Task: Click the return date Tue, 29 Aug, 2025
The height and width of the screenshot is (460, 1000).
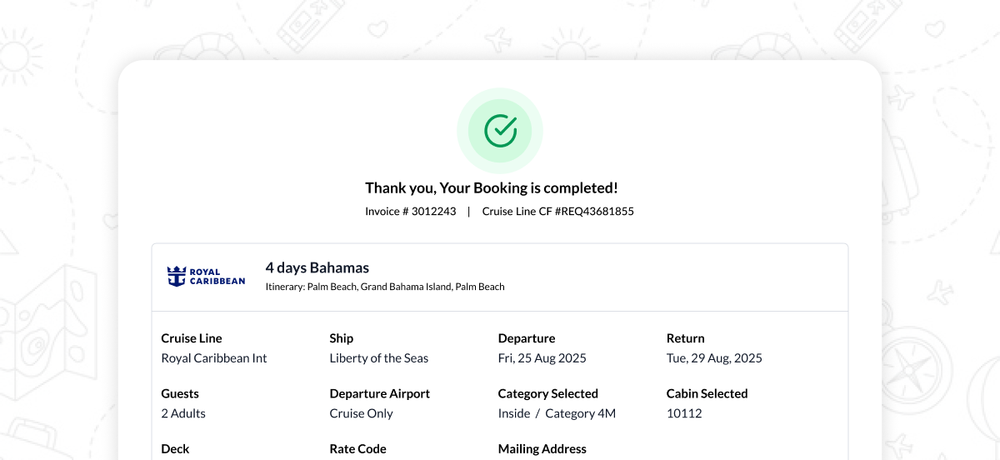Action: click(714, 358)
